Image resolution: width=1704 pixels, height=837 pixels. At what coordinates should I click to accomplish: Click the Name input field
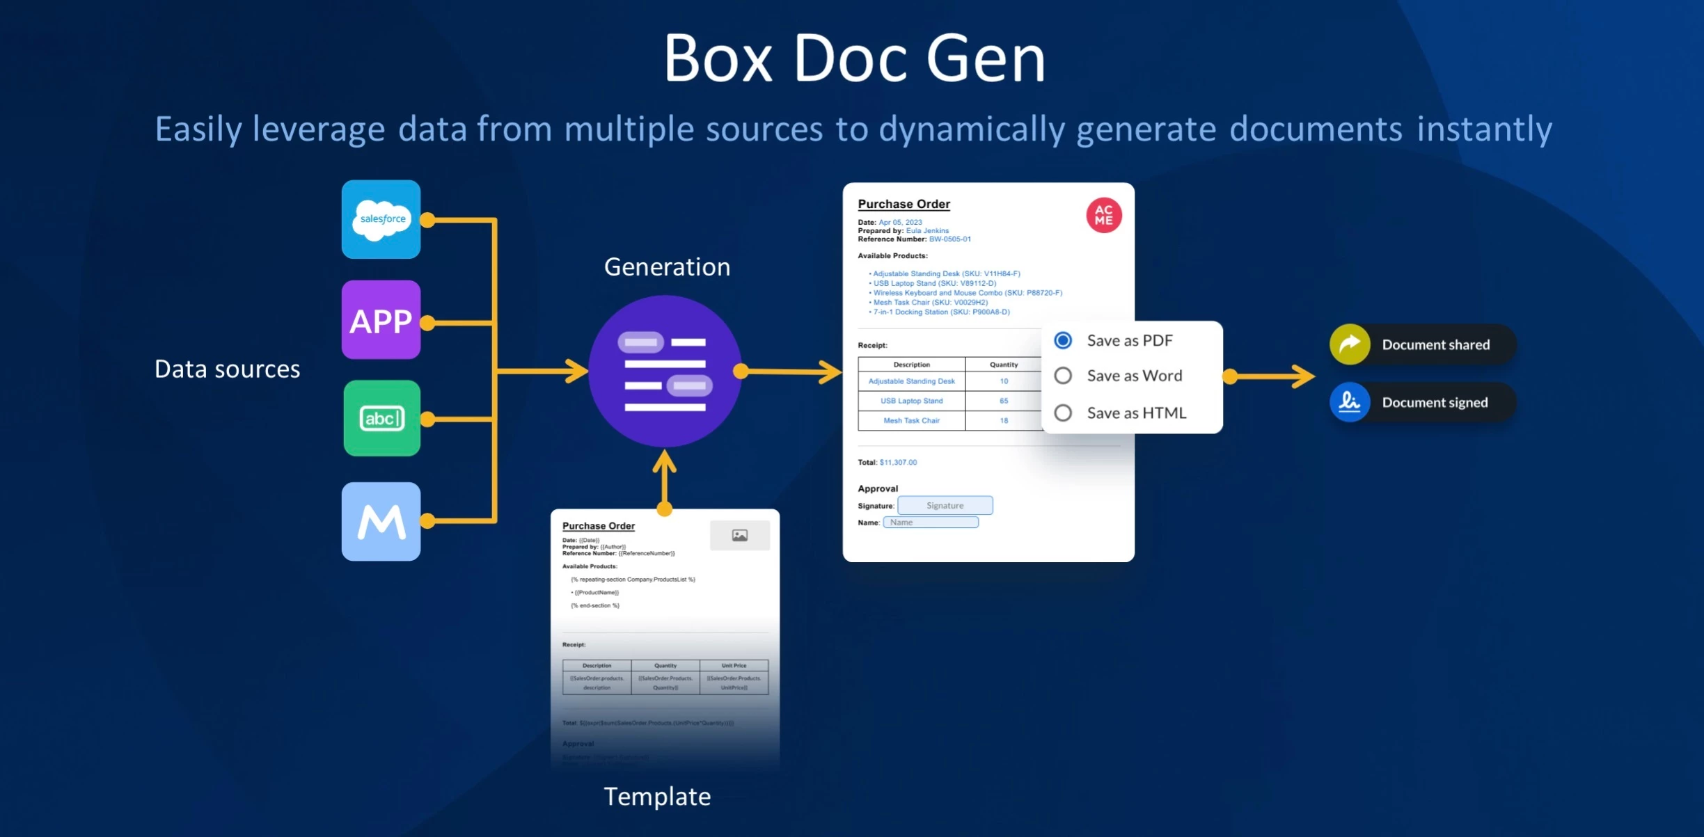point(931,521)
